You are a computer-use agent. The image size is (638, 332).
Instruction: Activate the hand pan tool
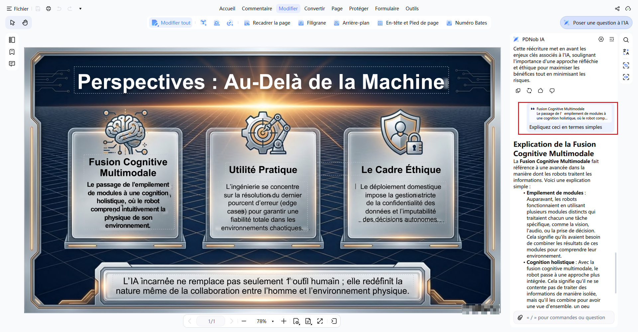tap(25, 23)
